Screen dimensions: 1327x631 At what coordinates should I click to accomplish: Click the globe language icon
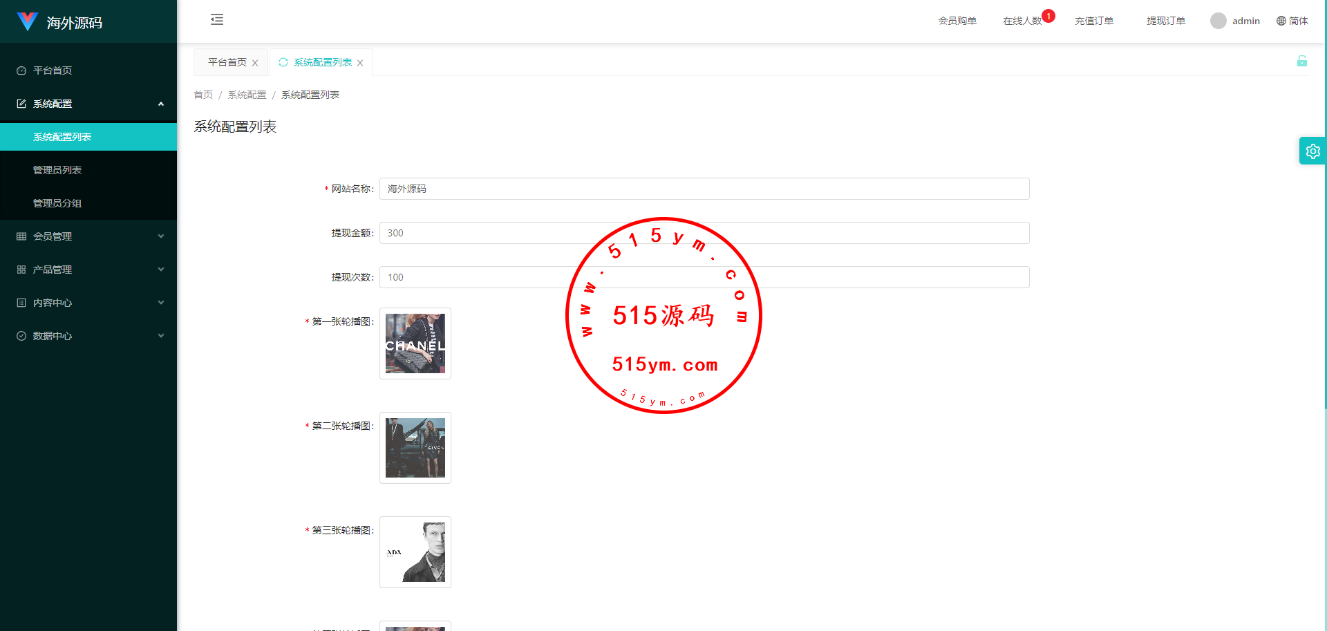1281,21
